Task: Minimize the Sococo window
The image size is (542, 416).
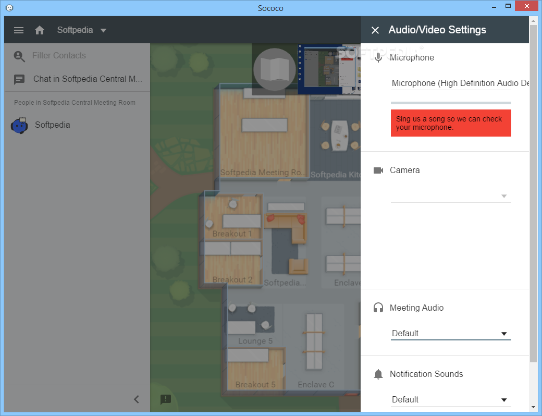Action: (x=494, y=7)
